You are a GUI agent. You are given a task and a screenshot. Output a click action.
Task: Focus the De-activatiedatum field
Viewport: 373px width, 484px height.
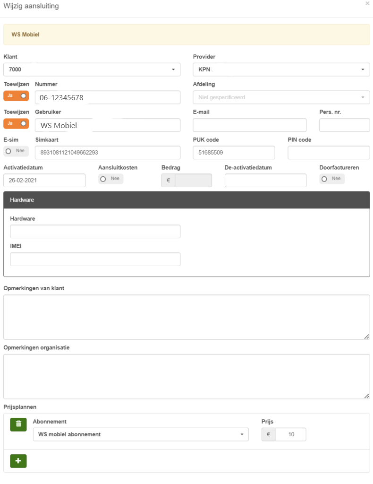pos(265,180)
